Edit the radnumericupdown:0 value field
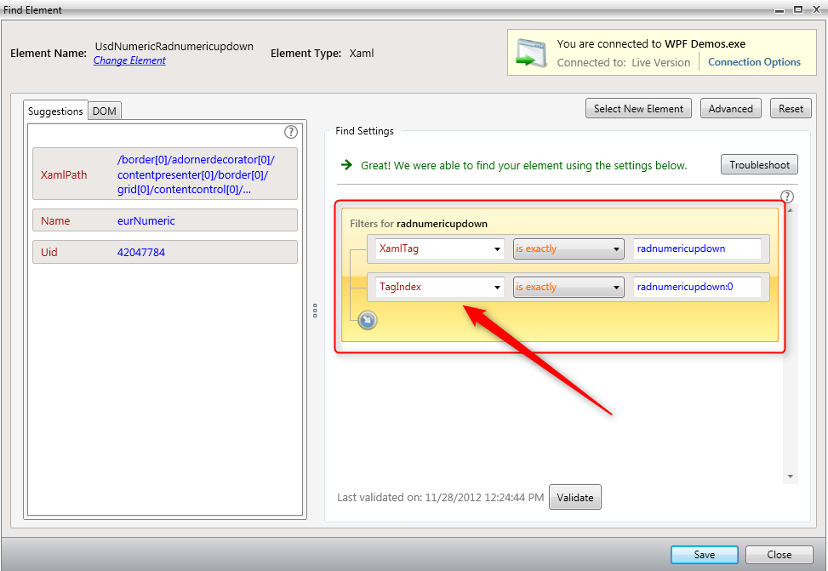This screenshot has height=571, width=828. pos(697,287)
